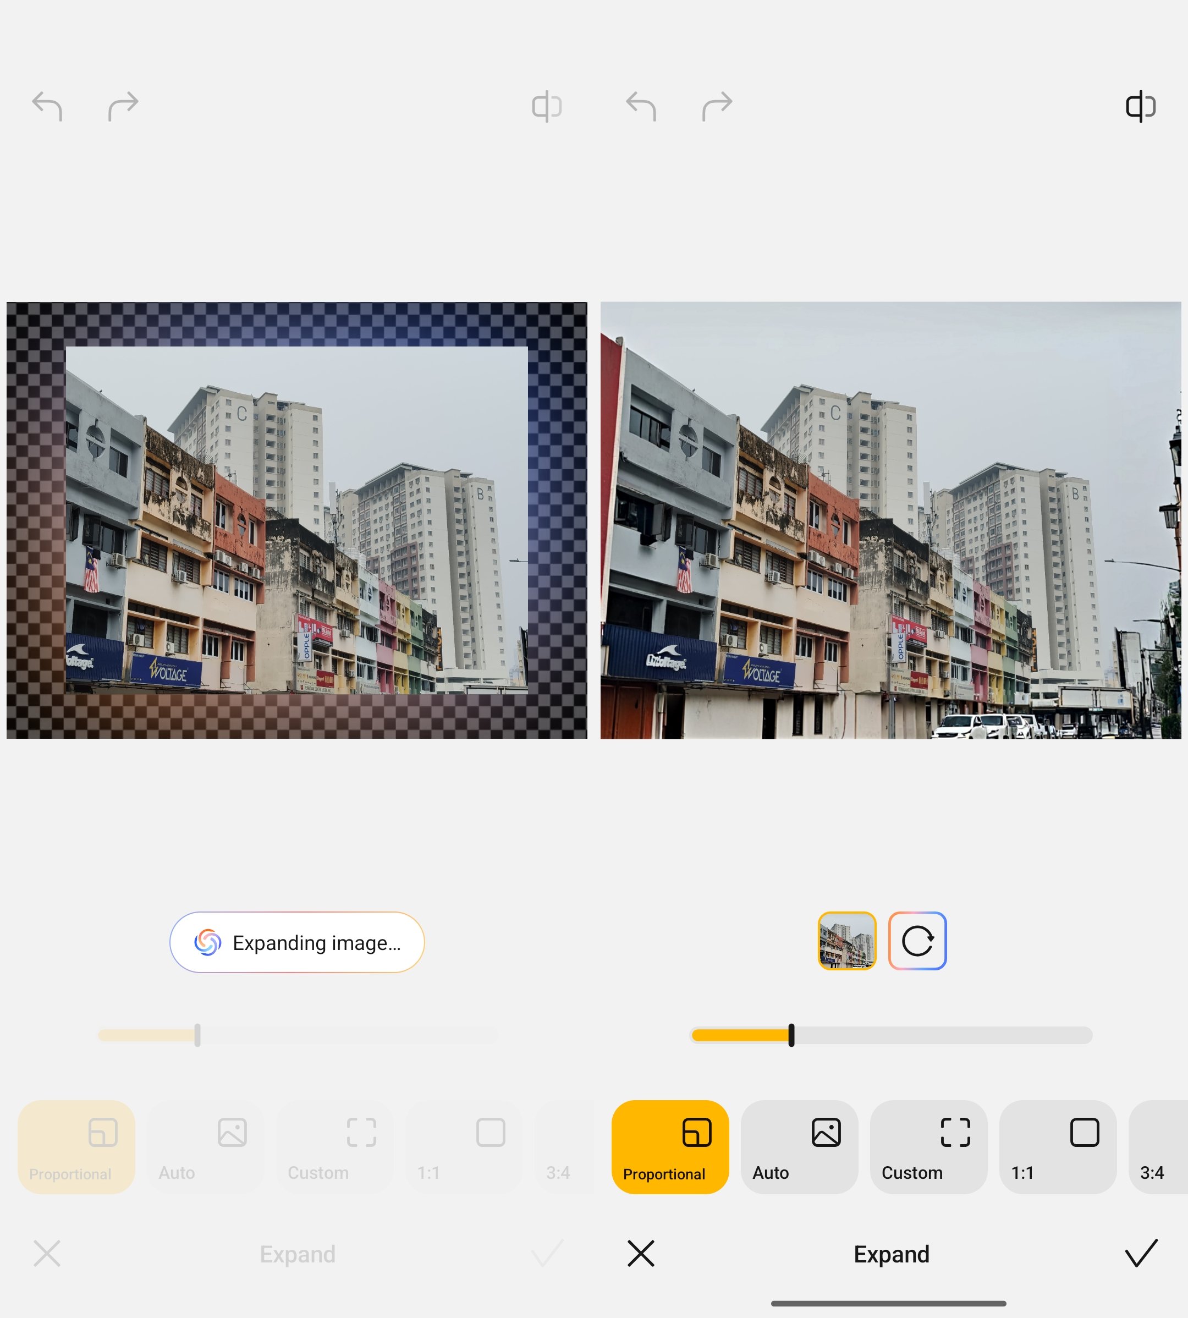
Task: Tap the faded Auto option in left panel
Action: click(x=206, y=1147)
